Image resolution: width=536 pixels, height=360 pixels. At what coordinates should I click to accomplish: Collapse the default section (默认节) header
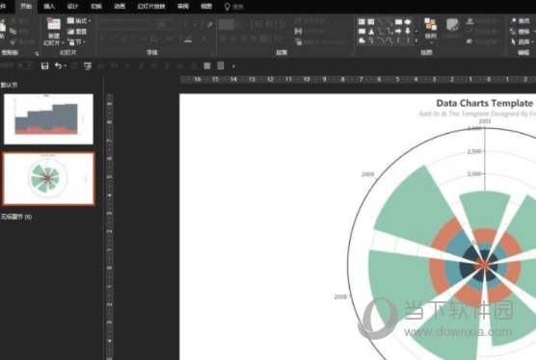point(9,85)
